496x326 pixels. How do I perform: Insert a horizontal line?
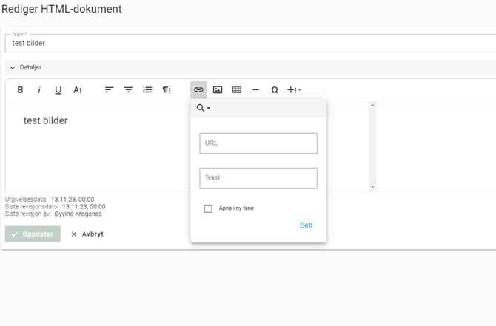coord(256,90)
